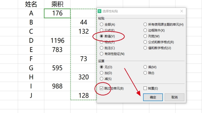Set operation to 乘(M)
The height and width of the screenshot is (113, 202).
click(x=145, y=67)
